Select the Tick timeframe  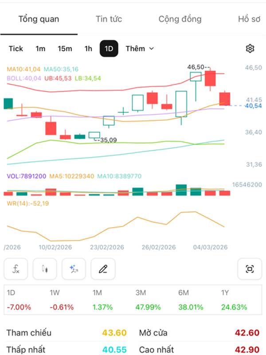(16, 48)
